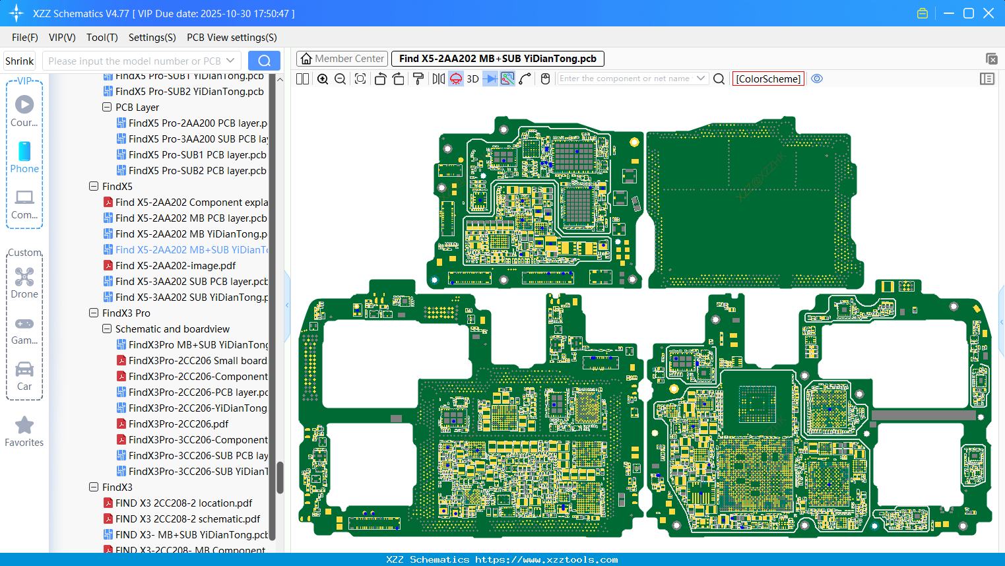Open the Settings(S) menu
Image resolution: width=1005 pixels, height=566 pixels.
152,38
